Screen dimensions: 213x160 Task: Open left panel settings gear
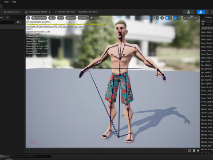[x=19, y=22]
